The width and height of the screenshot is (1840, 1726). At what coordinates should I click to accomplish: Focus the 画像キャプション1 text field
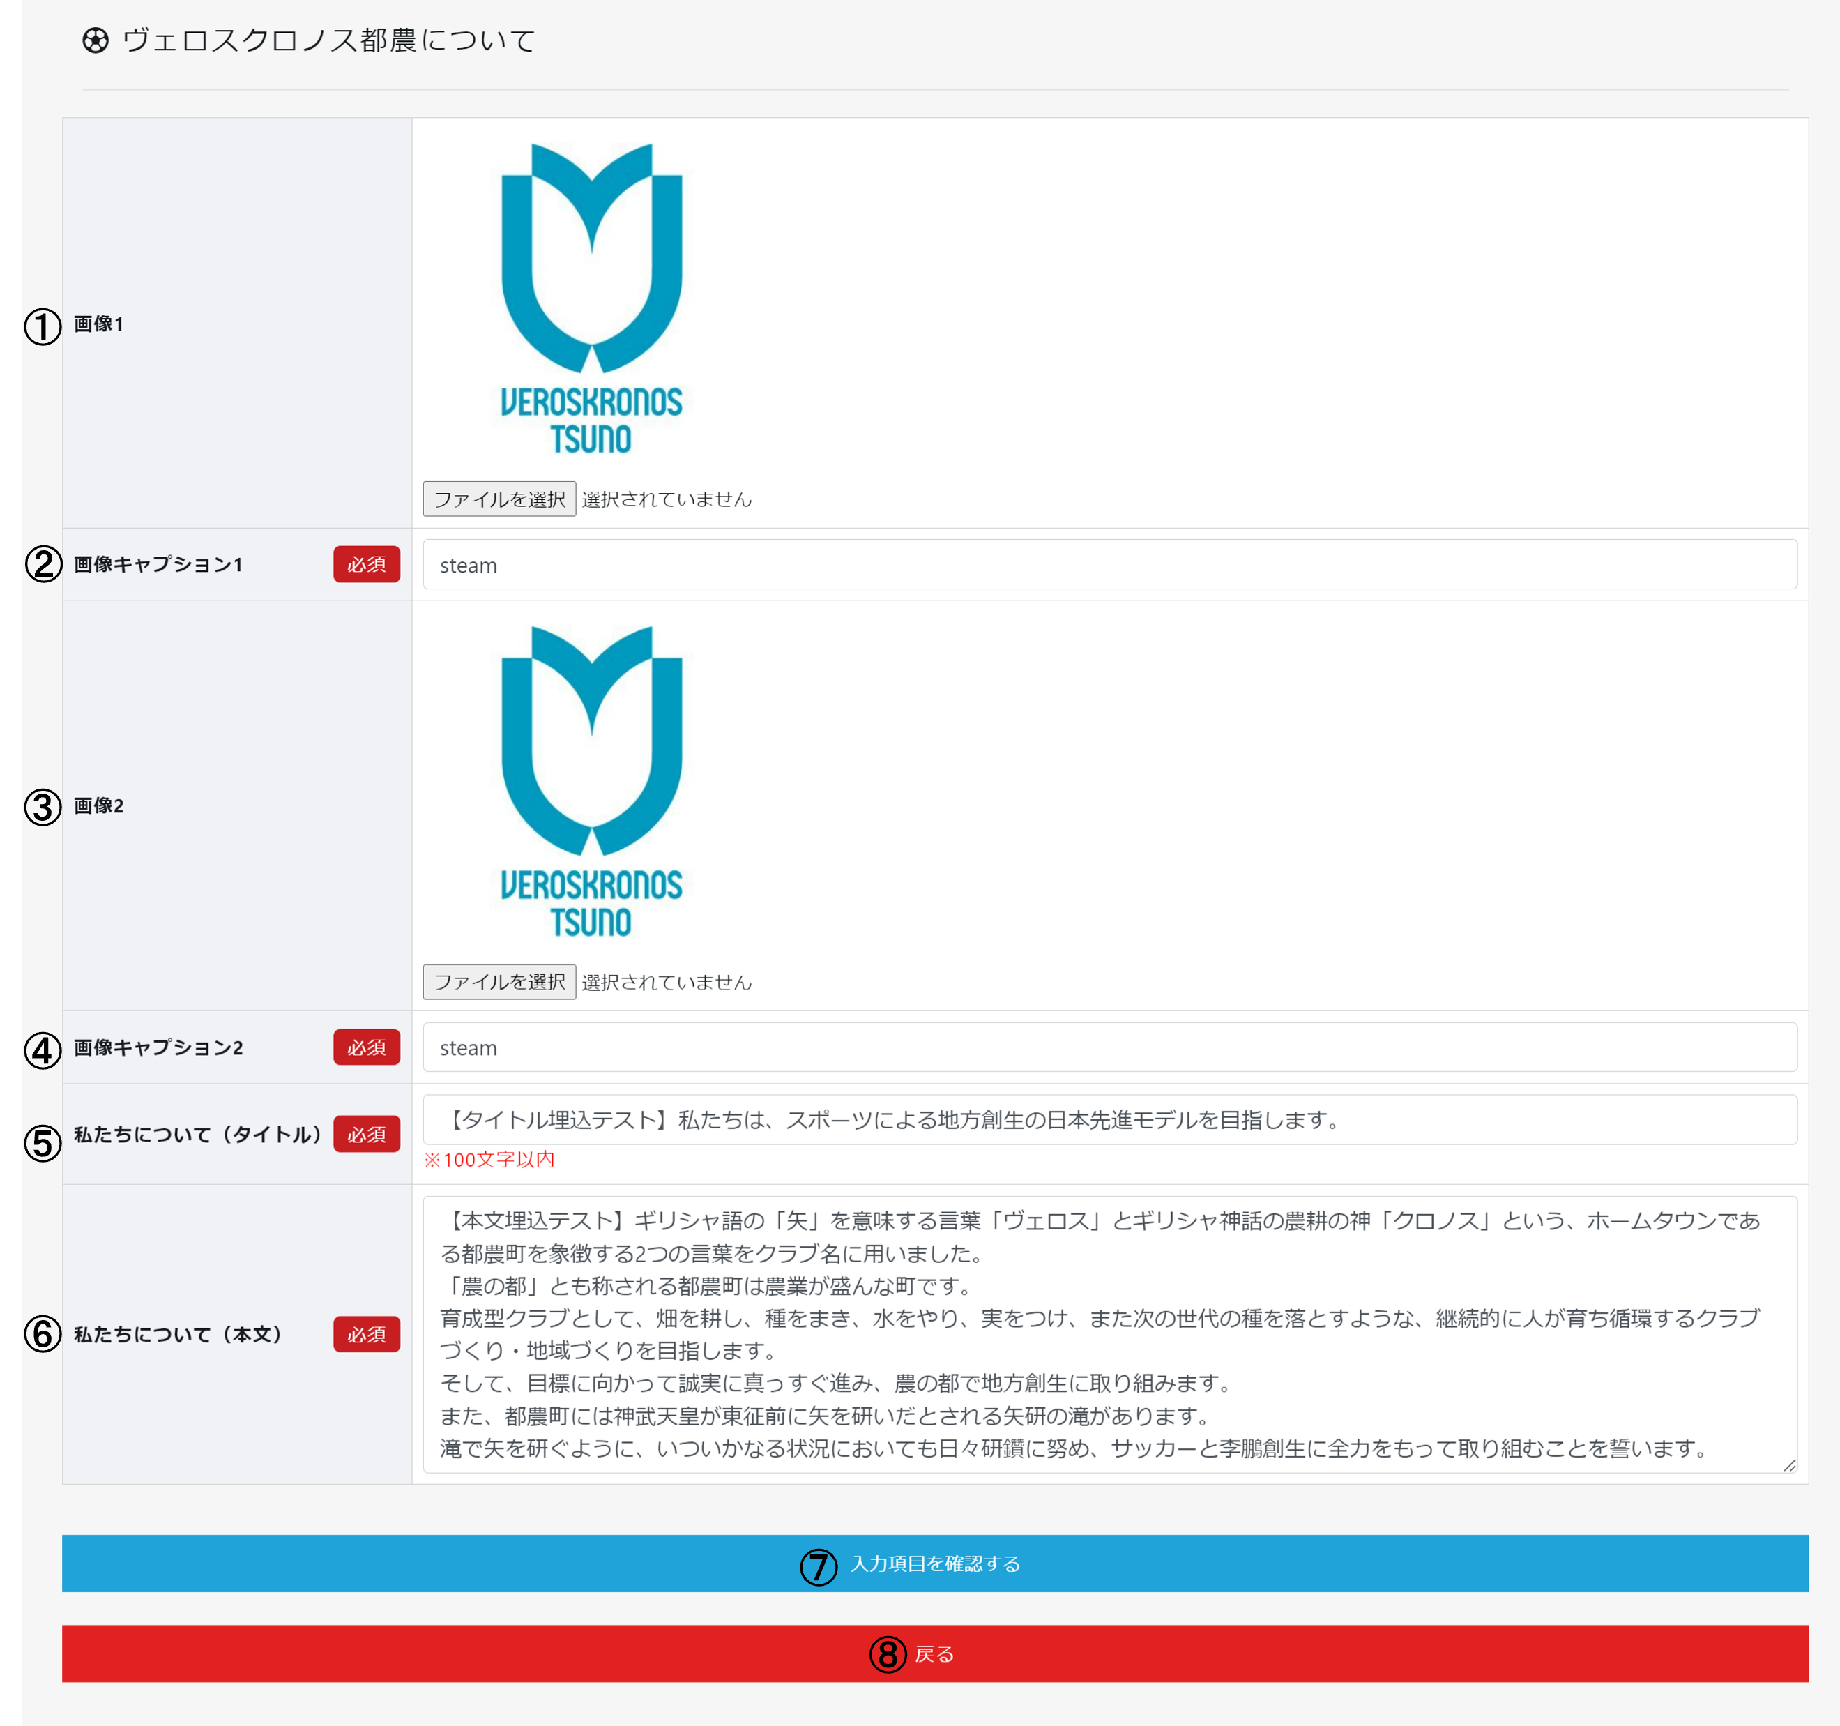pyautogui.click(x=1109, y=565)
